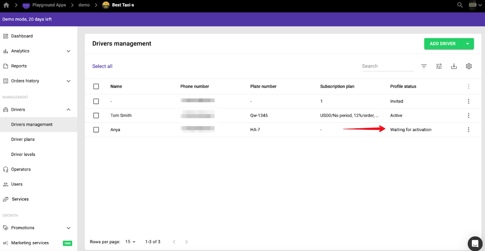Open table settings gear icon
Image resolution: width=485 pixels, height=251 pixels.
pyautogui.click(x=469, y=66)
